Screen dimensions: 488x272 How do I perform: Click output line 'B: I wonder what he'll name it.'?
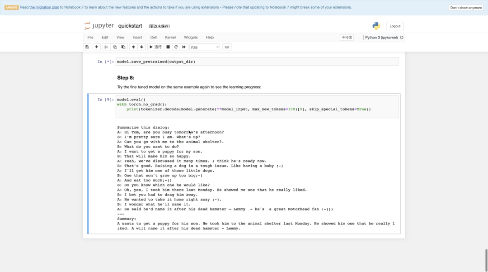click(154, 205)
